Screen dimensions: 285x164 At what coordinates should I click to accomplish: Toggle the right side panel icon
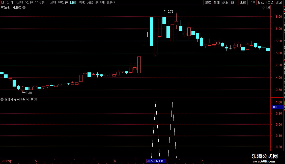coord(268,8)
